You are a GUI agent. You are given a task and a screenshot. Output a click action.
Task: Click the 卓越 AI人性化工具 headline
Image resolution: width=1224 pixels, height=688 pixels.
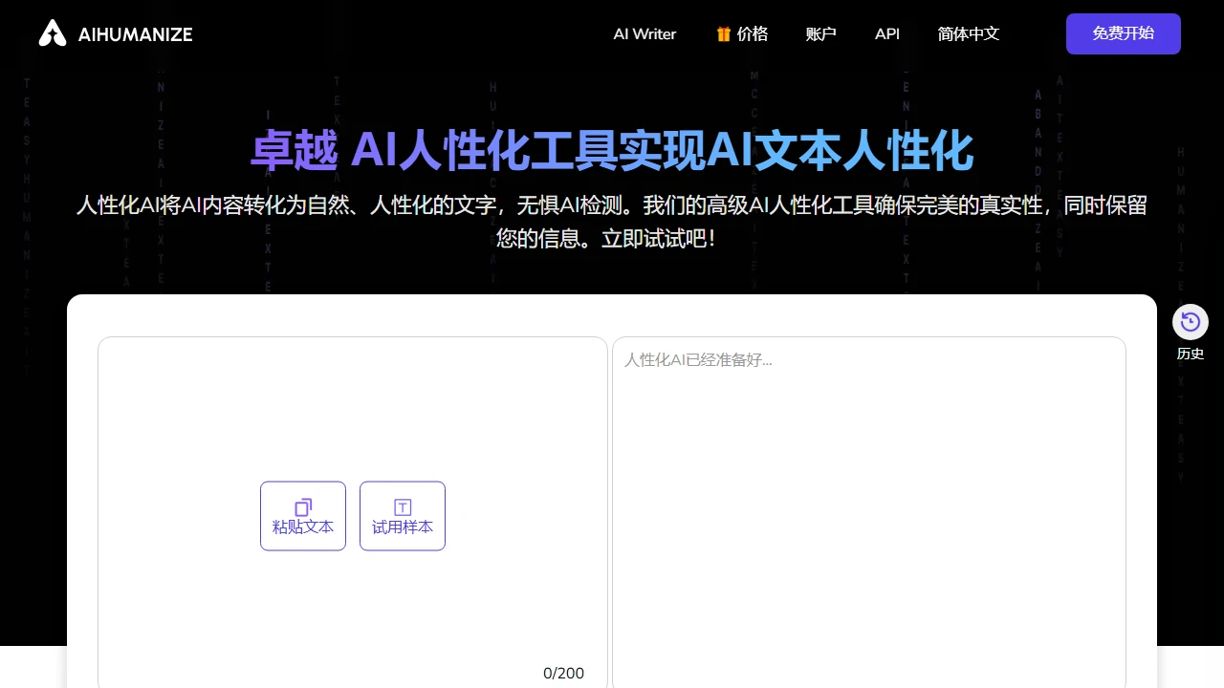[612, 150]
